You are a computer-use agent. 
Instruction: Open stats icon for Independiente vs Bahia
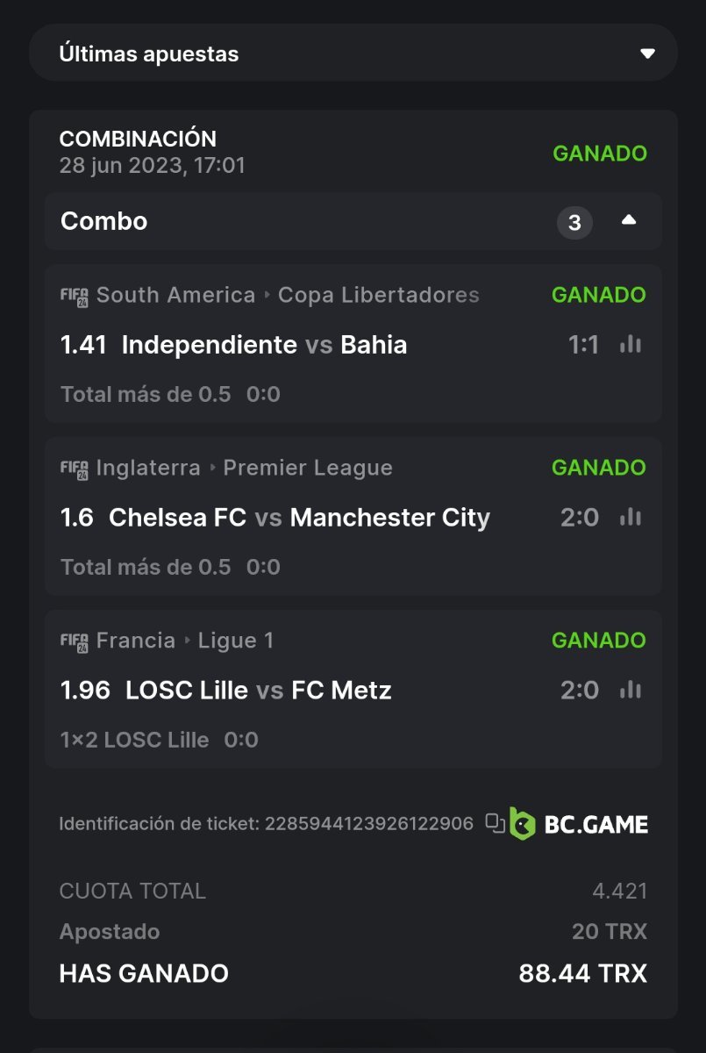(630, 345)
